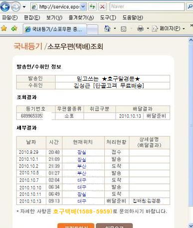Open the 보기(V) menu
This screenshot has width=193, height=228.
[54, 18]
